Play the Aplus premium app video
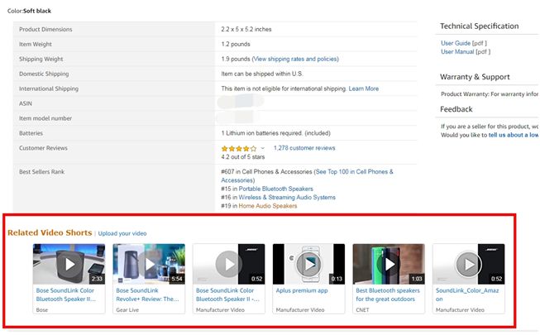Image resolution: width=540 pixels, height=335 pixels. click(308, 265)
